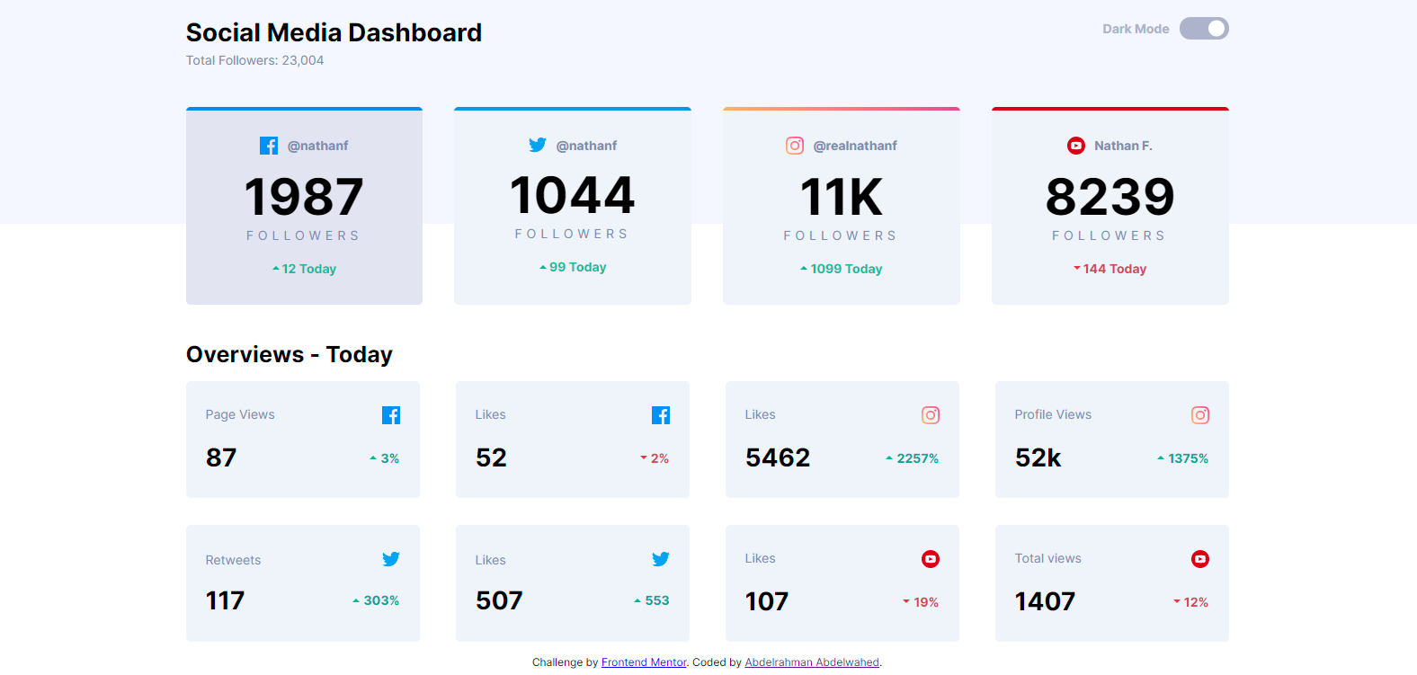1417x675 pixels.
Task: Click the 303% increase value
Action: coord(376,600)
